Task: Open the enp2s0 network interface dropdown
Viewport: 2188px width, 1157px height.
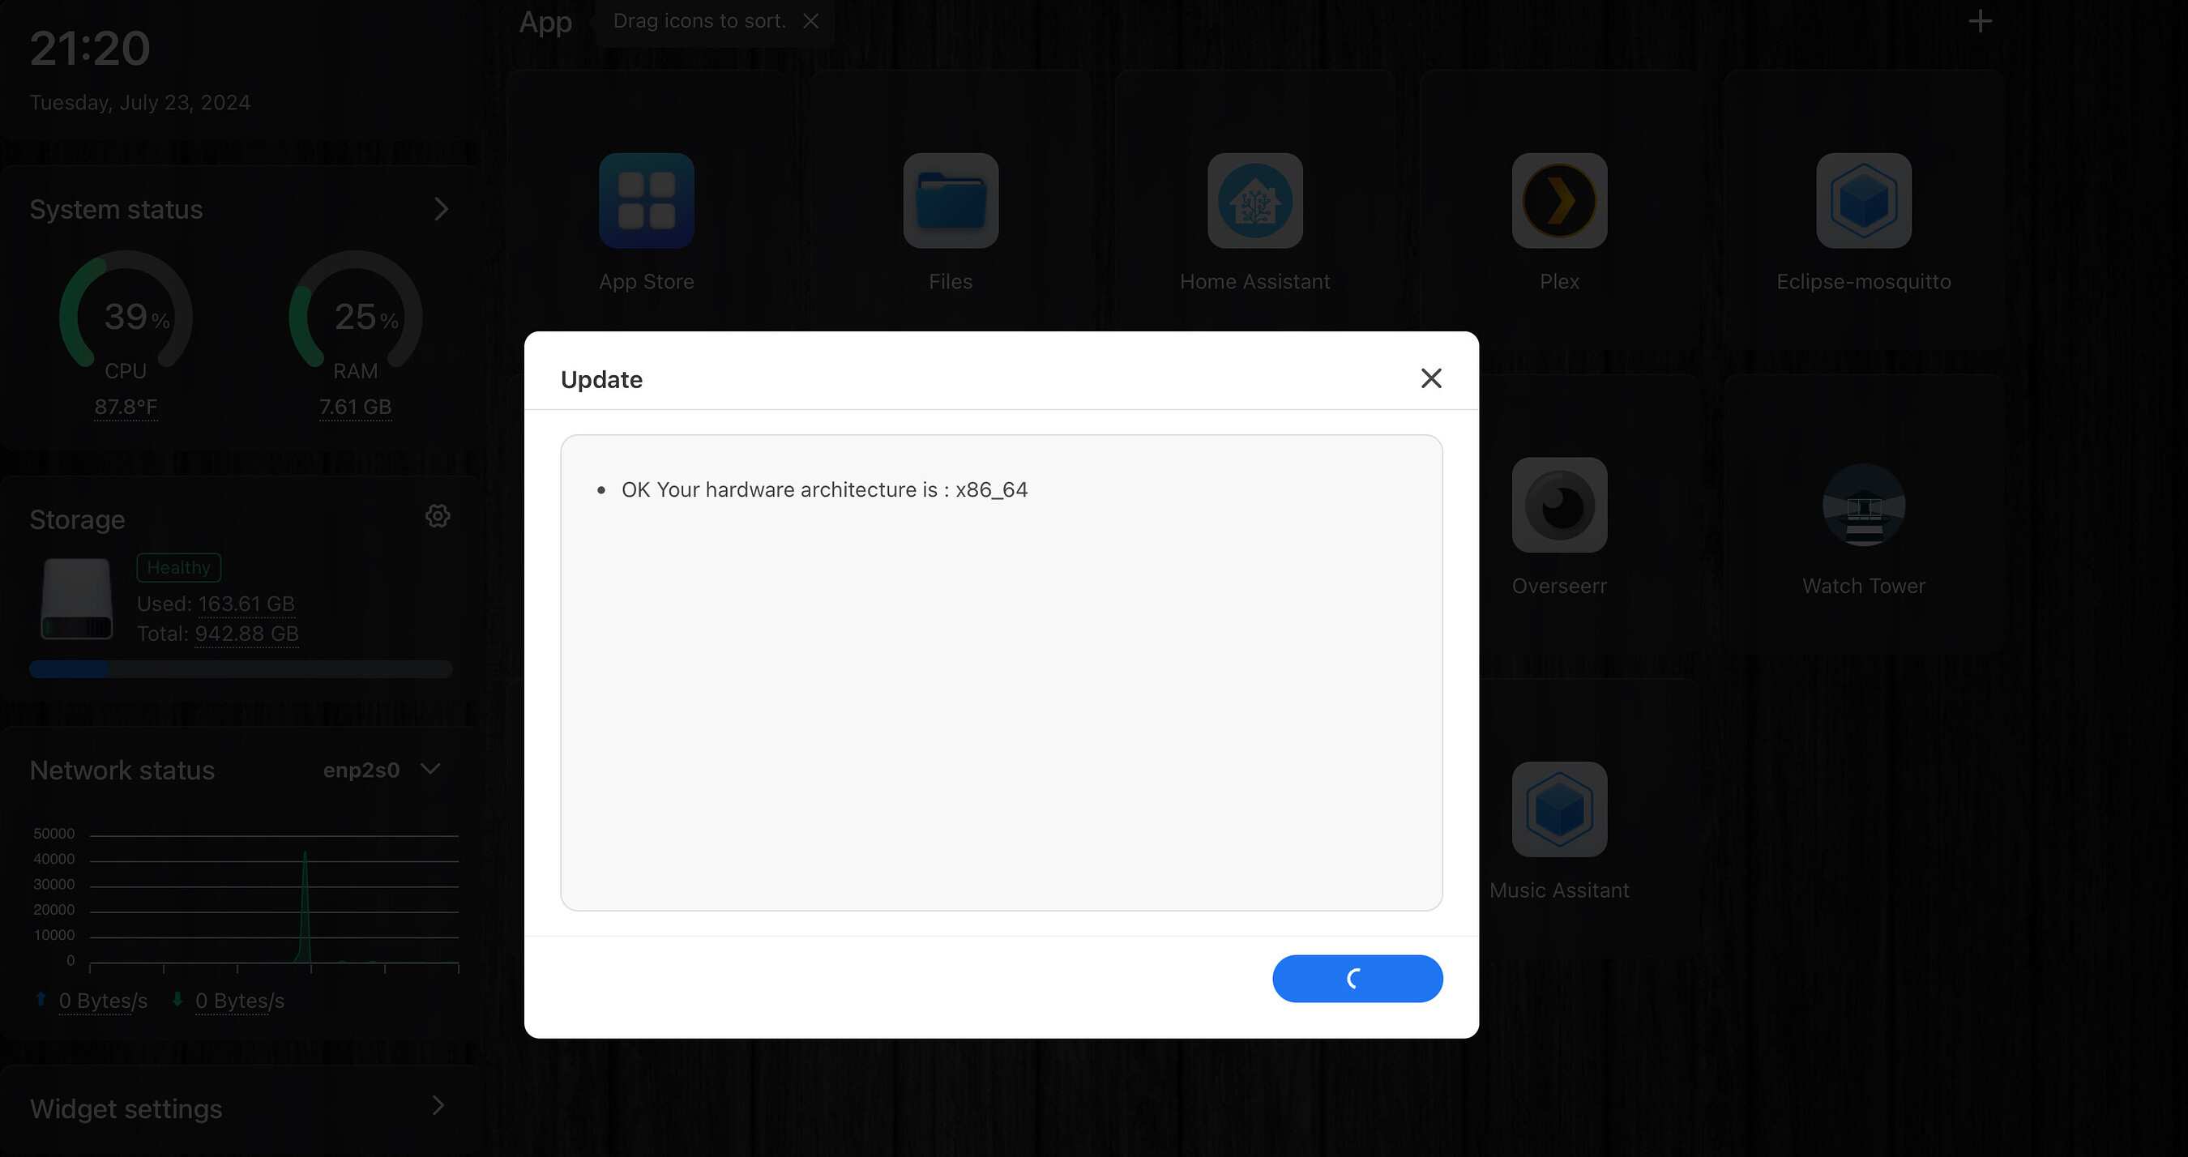Action: [429, 770]
